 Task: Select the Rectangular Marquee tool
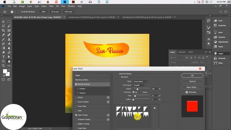point(9,22)
